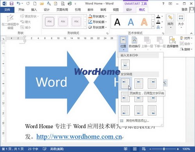Select the second Abc shape style
Screen dimensions: 195x152
(63, 22)
